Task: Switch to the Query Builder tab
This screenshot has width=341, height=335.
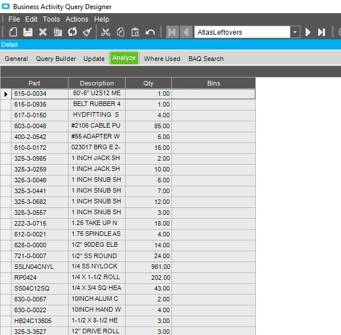Action: pyautogui.click(x=56, y=59)
